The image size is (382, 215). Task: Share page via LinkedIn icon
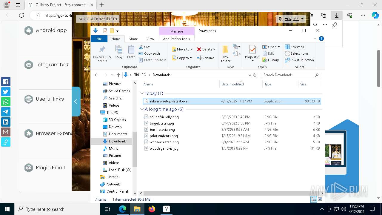tap(6, 122)
